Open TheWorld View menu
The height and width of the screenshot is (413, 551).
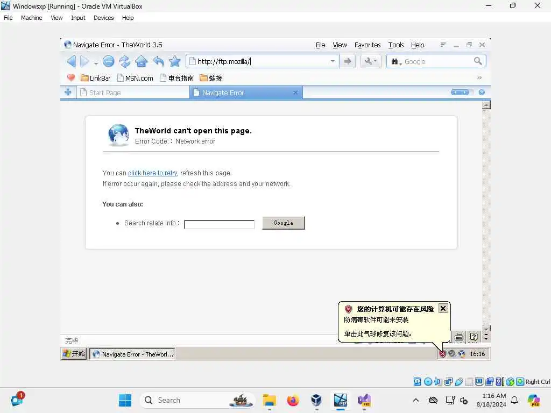[340, 45]
